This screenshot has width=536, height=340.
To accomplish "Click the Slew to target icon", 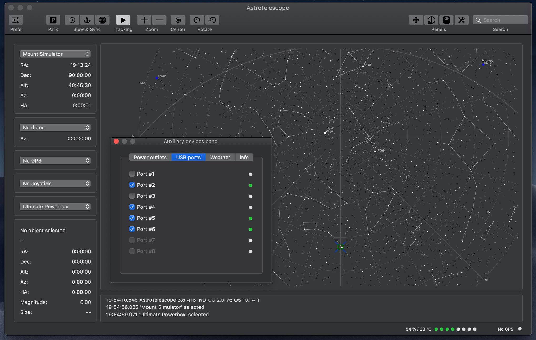I will [x=72, y=20].
